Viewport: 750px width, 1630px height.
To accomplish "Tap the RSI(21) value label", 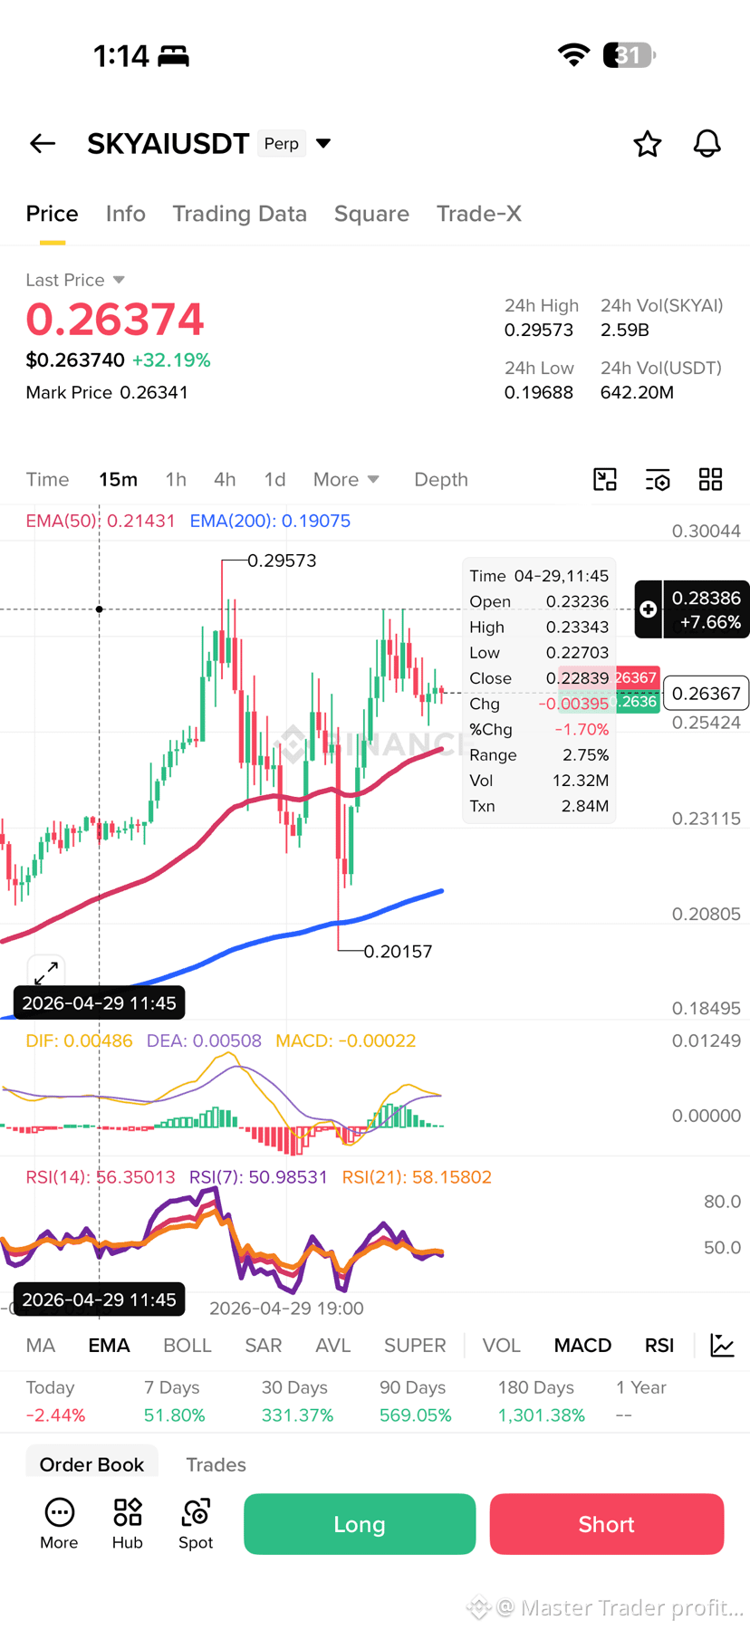I will point(417,1177).
